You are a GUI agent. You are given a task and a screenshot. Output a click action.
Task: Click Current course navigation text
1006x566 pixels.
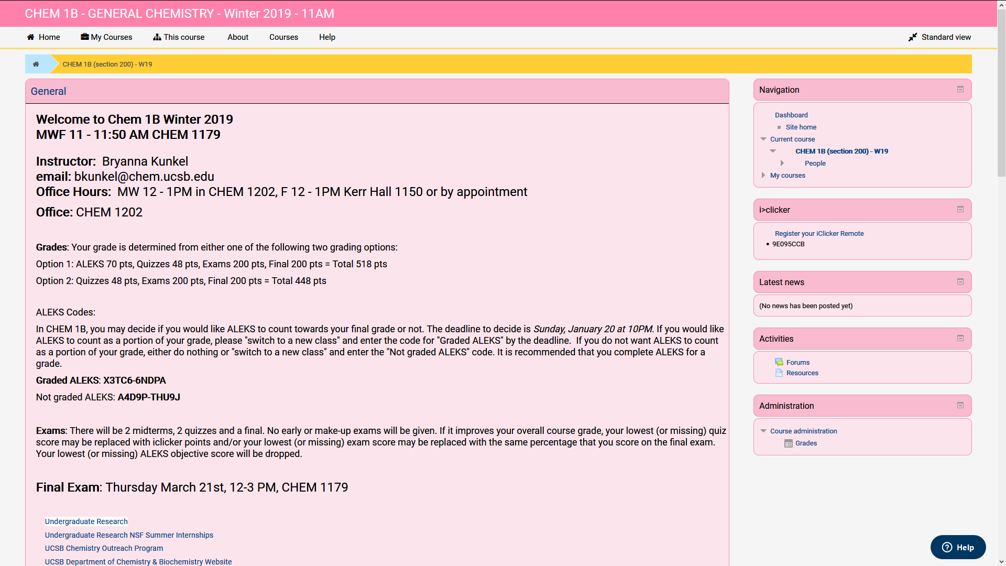click(792, 139)
